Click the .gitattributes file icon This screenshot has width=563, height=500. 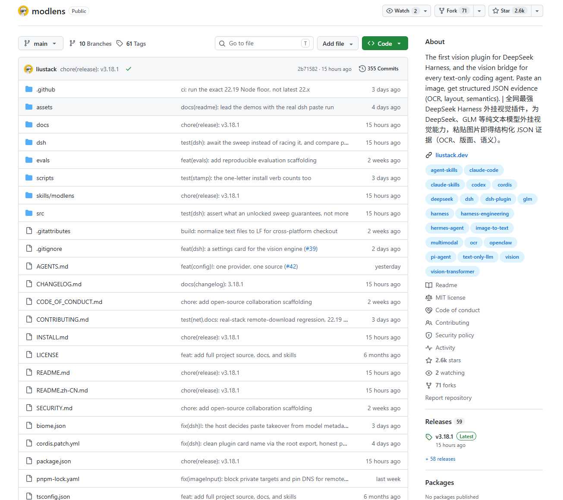29,231
